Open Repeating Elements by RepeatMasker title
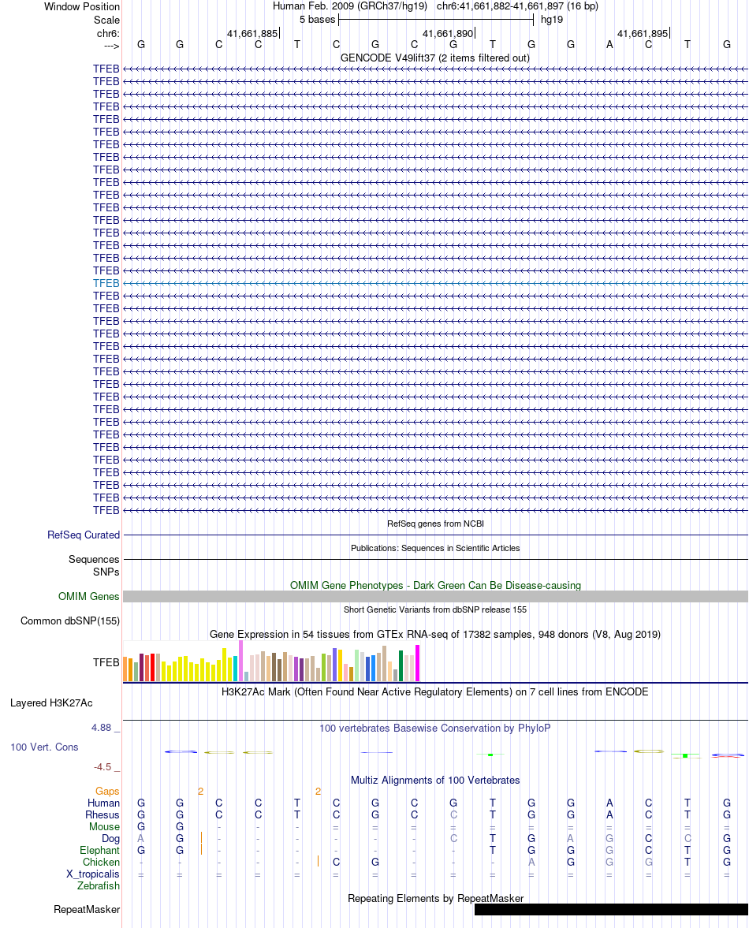Image resolution: width=749 pixels, height=928 pixels. coord(435,898)
